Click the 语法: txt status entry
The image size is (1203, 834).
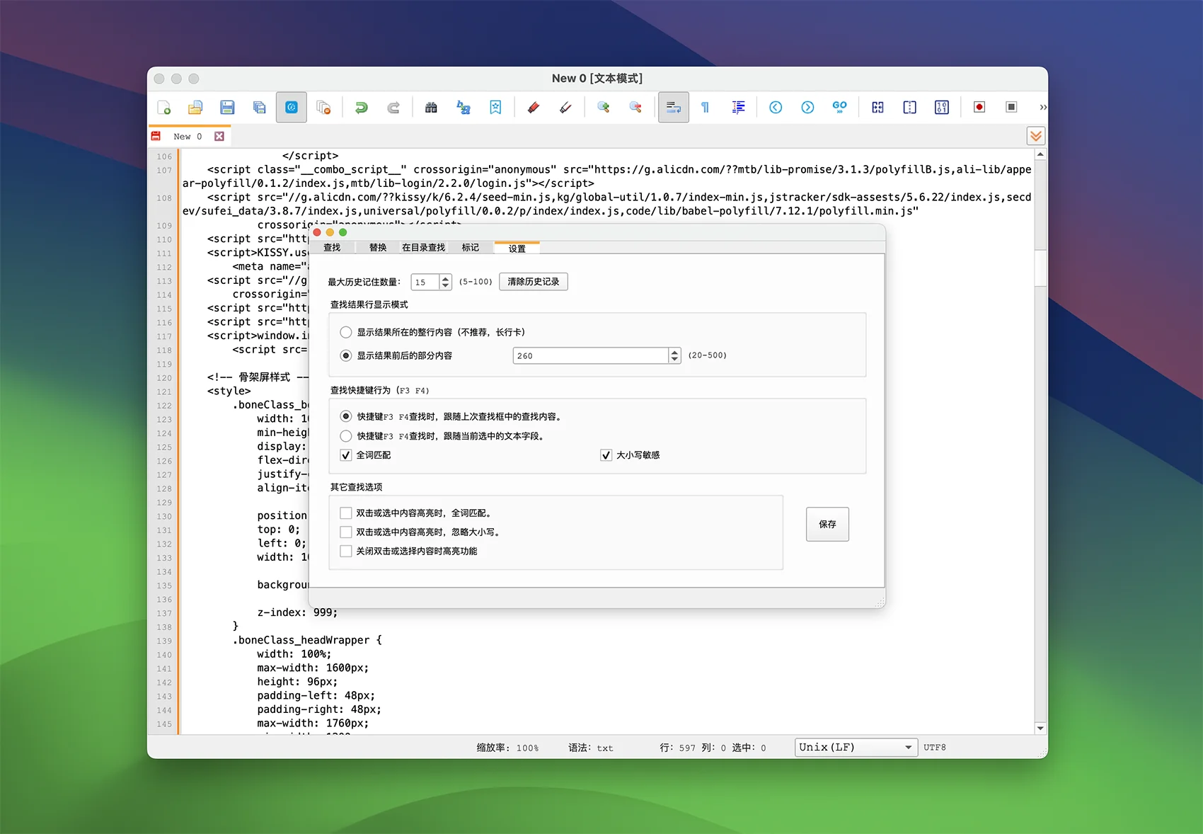(x=591, y=748)
